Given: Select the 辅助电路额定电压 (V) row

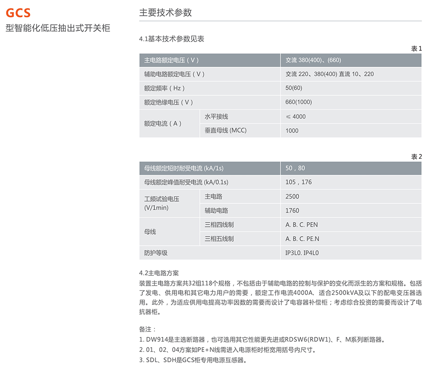Looking at the screenshot, I should tap(174, 74).
